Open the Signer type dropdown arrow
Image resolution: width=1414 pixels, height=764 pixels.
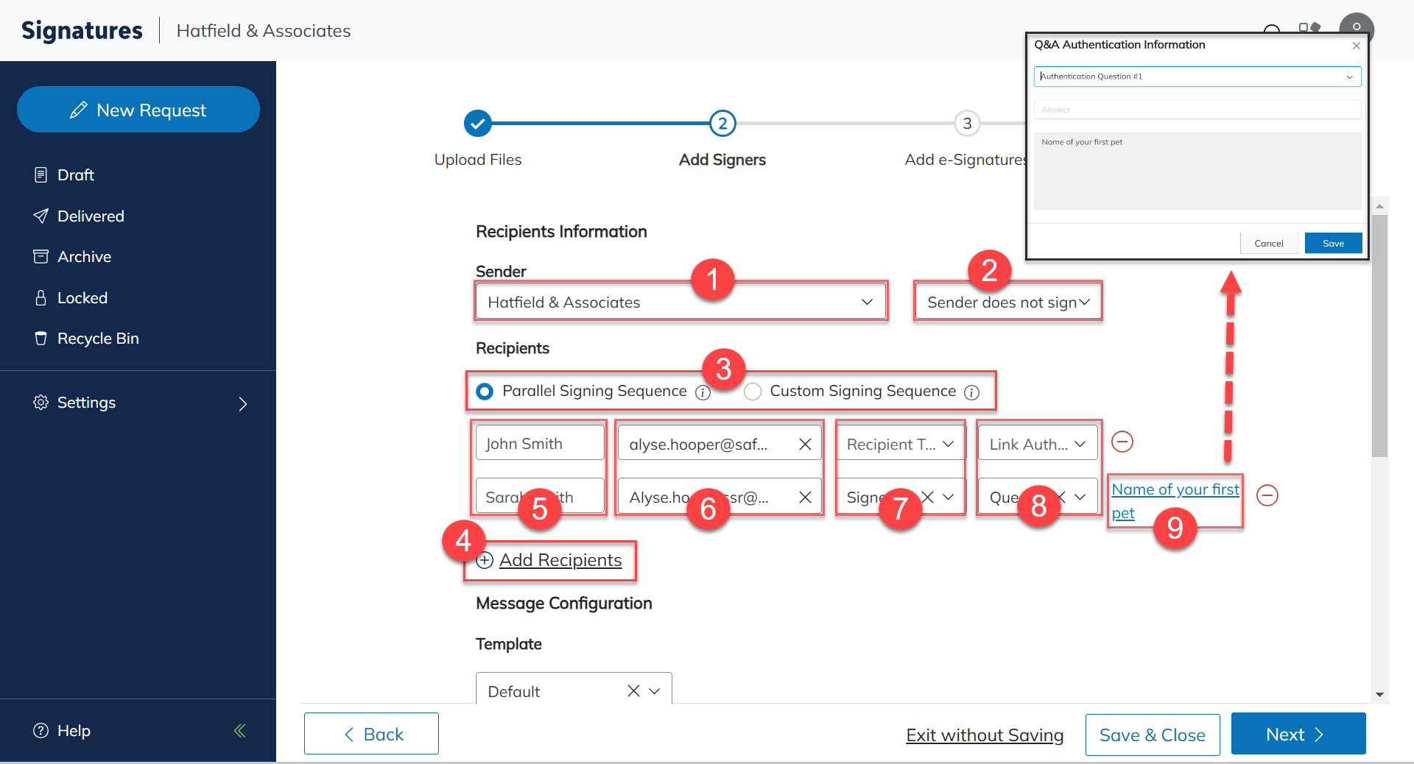(x=949, y=498)
